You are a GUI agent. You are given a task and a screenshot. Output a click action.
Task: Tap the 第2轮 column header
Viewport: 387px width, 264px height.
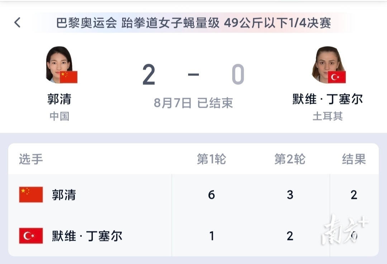click(290, 160)
